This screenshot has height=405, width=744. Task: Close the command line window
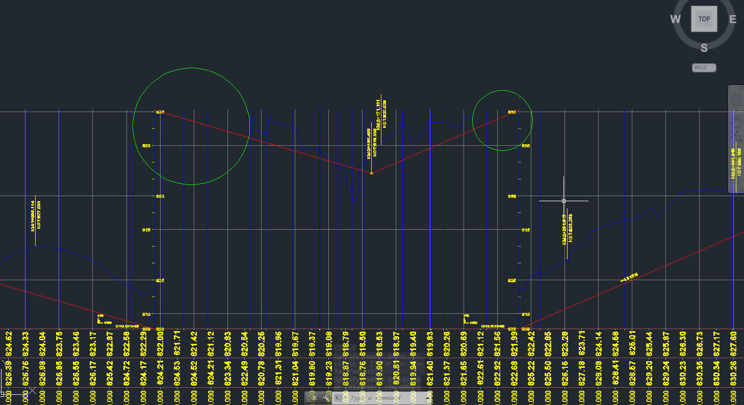click(x=315, y=398)
